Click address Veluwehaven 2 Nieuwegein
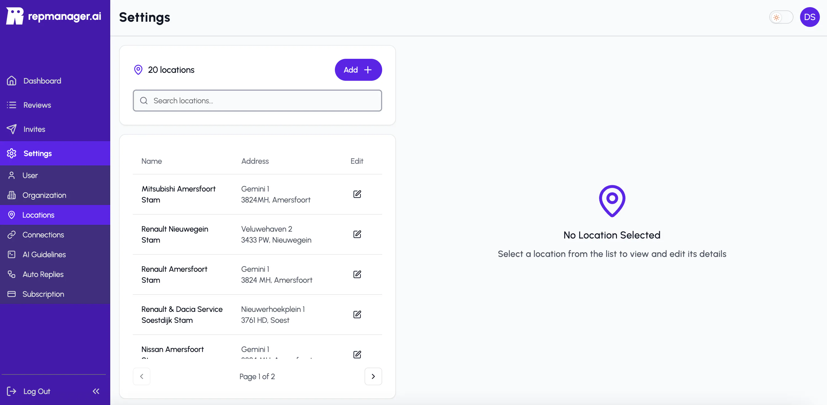 click(x=276, y=235)
